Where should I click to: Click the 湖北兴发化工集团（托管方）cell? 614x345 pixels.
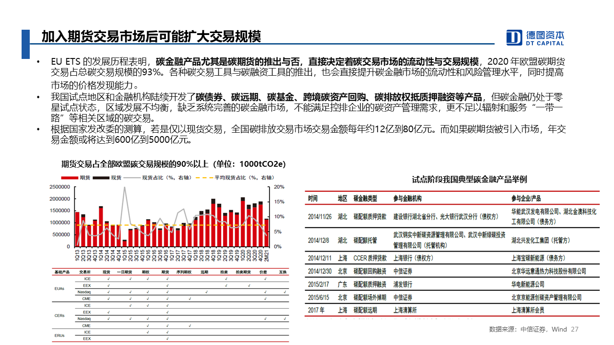pos(541,241)
